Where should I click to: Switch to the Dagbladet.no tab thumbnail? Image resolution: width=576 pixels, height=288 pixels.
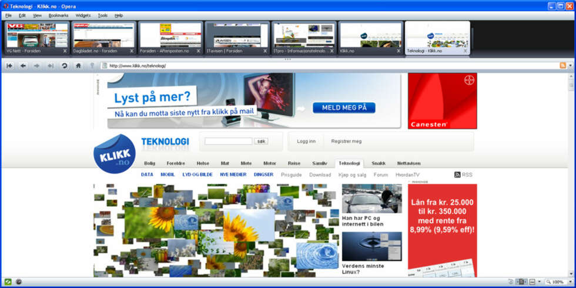(103, 38)
